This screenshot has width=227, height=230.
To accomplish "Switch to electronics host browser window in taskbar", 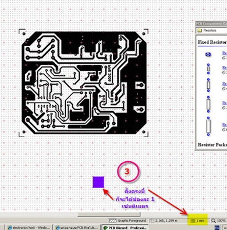I will coord(29,228).
